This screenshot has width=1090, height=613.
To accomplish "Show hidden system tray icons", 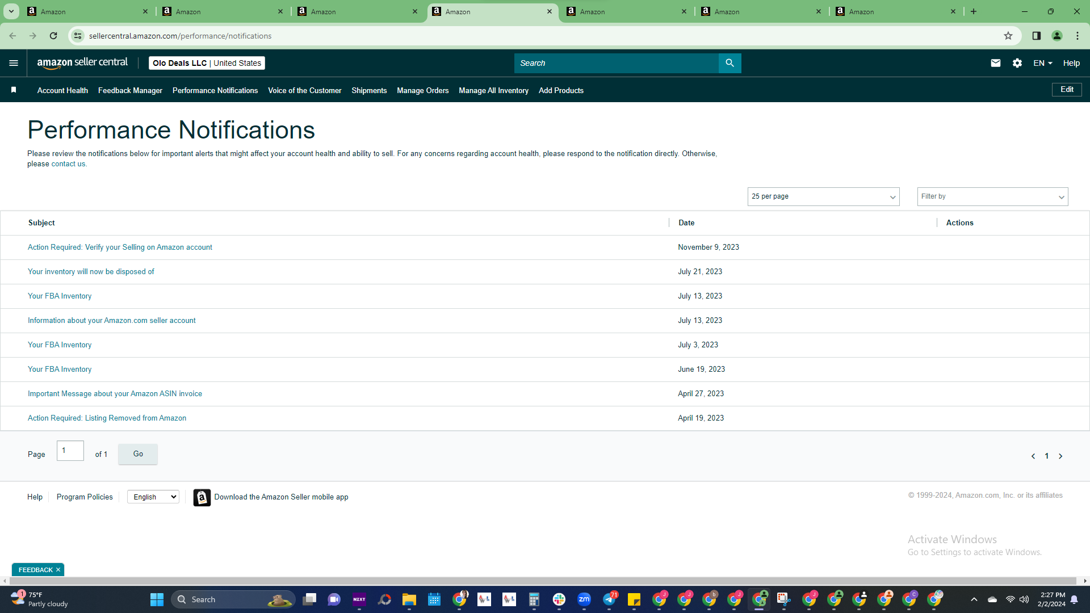I will 974,599.
